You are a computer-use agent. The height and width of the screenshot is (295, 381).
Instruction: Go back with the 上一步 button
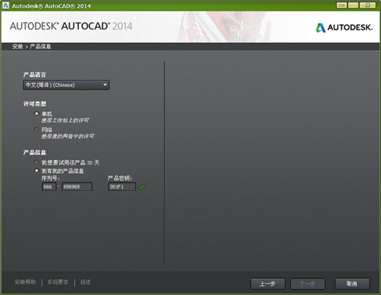point(268,284)
